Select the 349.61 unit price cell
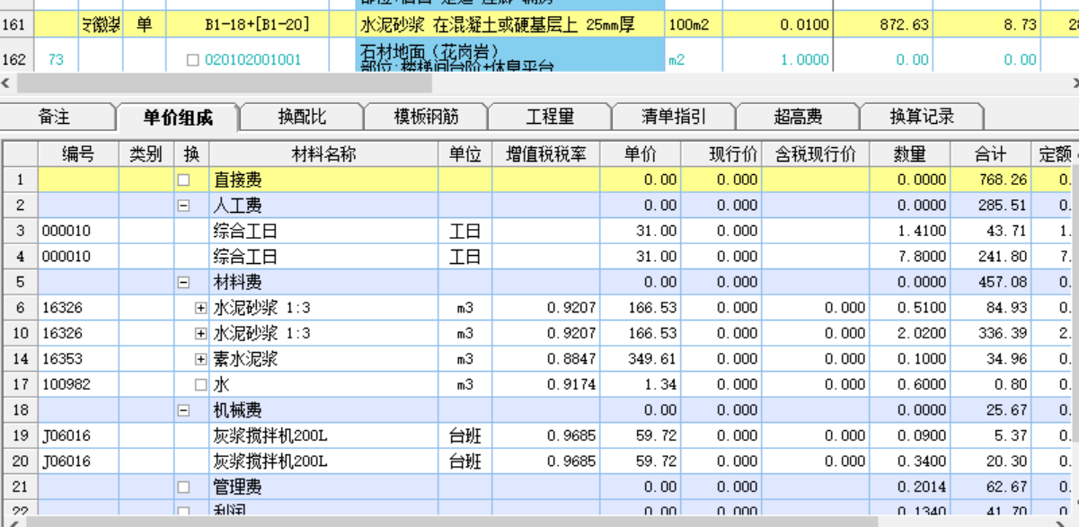The width and height of the screenshot is (1079, 527). click(640, 359)
